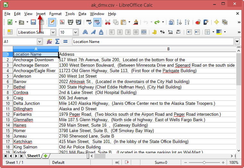Sort ascending

click(179, 22)
